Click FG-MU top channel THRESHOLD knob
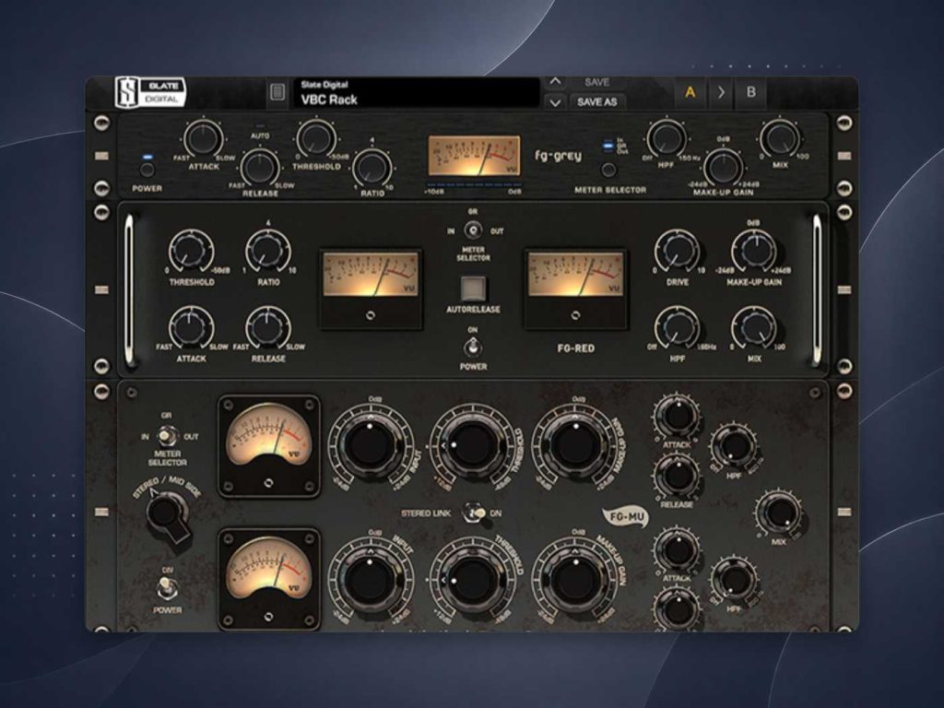This screenshot has width=944, height=708. 473,445
